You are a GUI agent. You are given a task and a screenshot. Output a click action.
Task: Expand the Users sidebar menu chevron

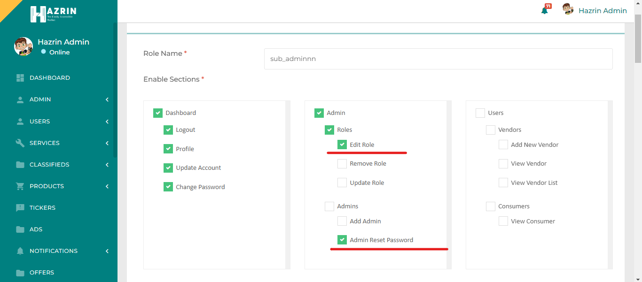[107, 122]
